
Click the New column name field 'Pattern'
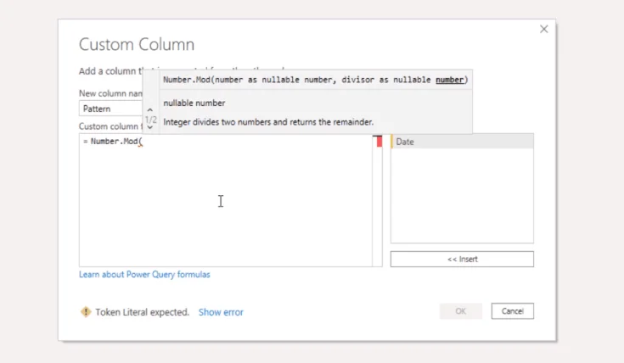(110, 109)
